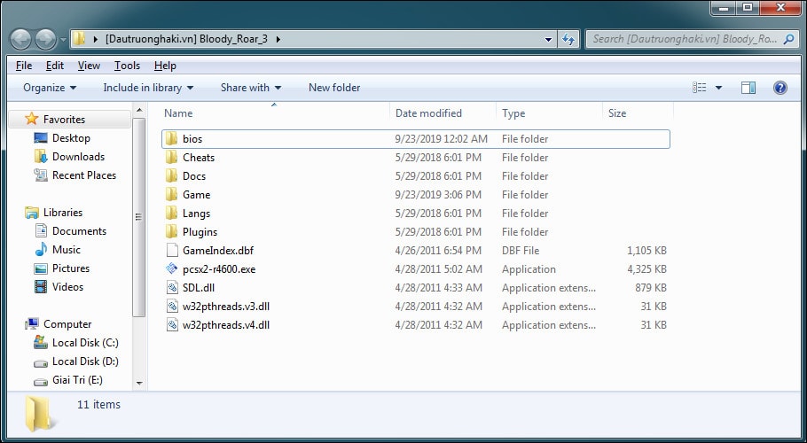
Task: Select the pcsx2-r4600.exe application icon
Action: [x=171, y=268]
